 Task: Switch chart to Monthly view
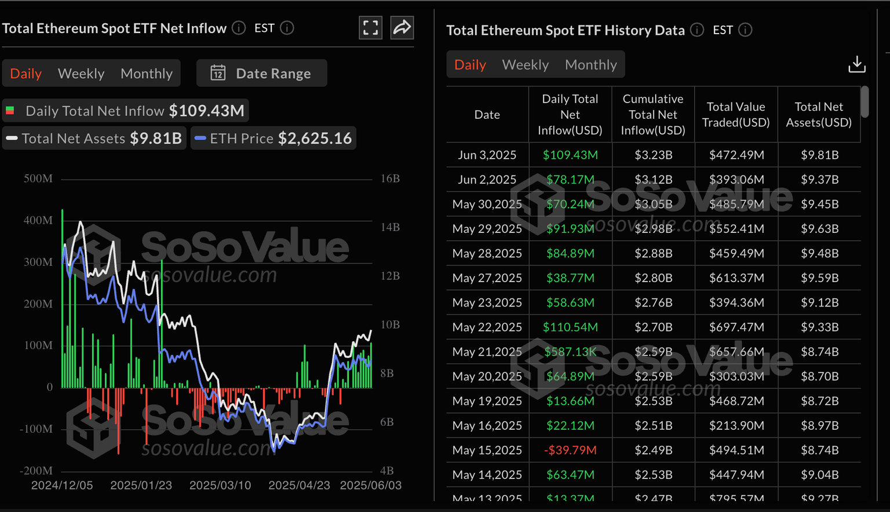point(147,74)
